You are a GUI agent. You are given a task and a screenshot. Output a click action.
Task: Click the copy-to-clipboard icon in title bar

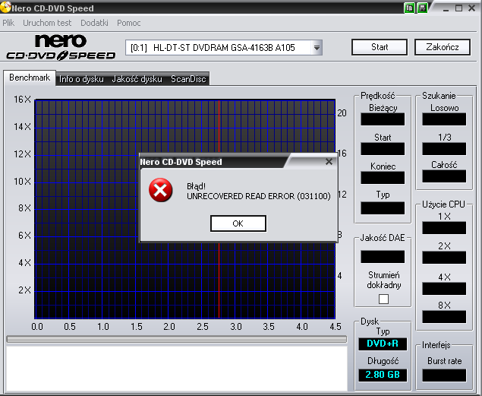409,8
